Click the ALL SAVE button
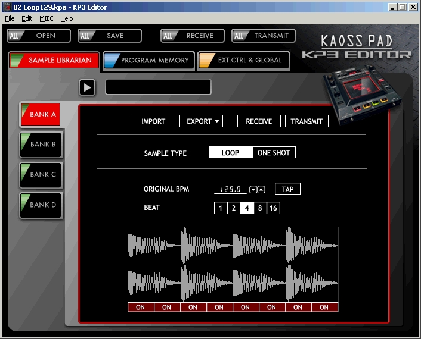 click(x=110, y=36)
